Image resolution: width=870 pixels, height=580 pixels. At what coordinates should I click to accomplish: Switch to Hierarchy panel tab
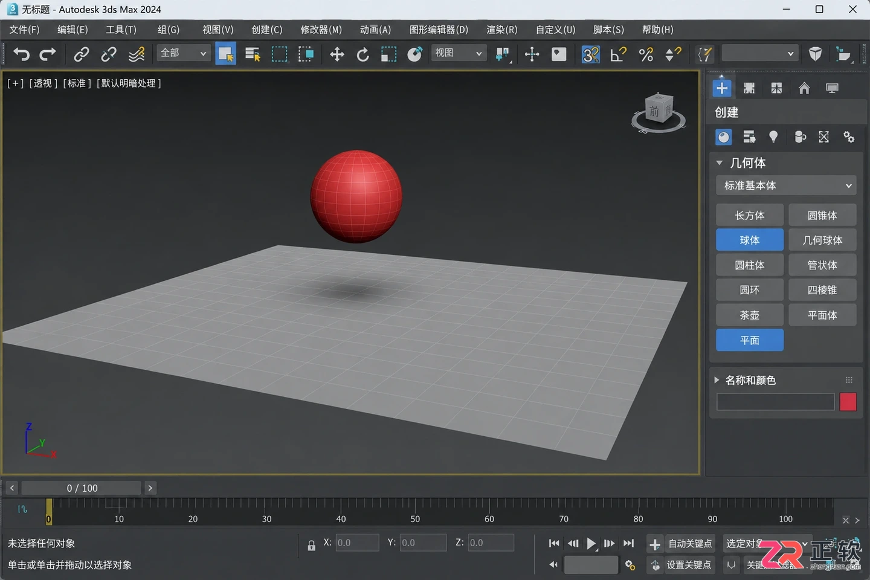(x=776, y=88)
